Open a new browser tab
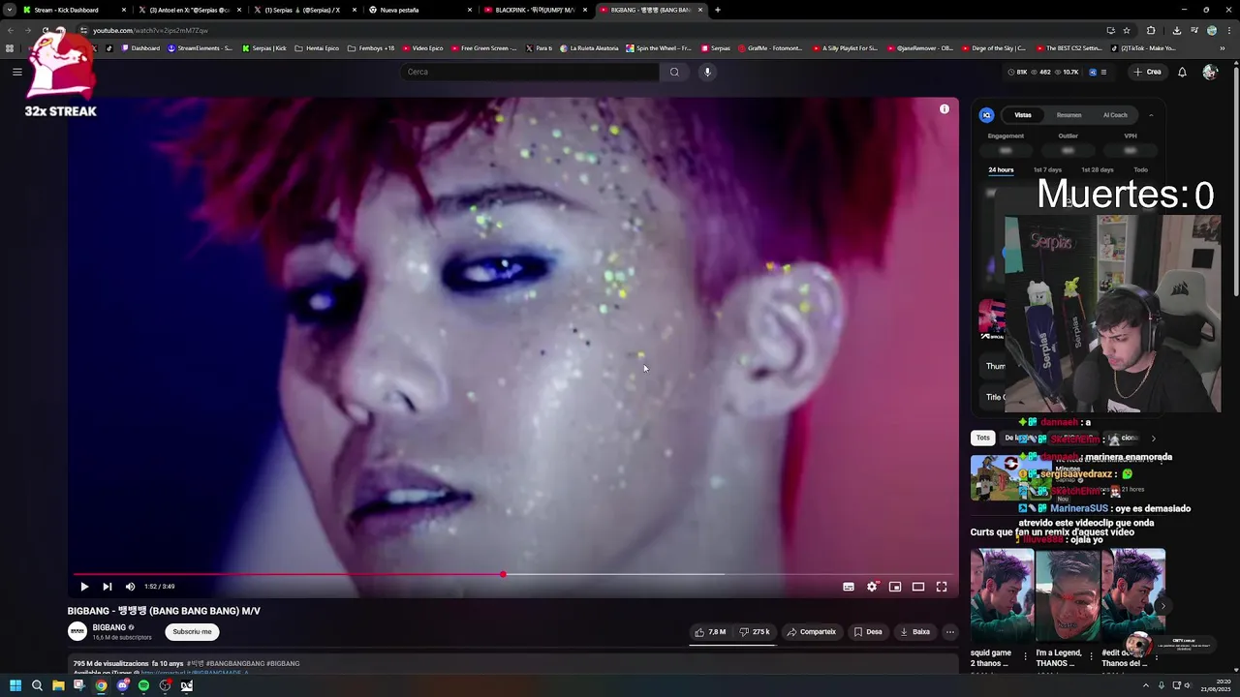 717,10
